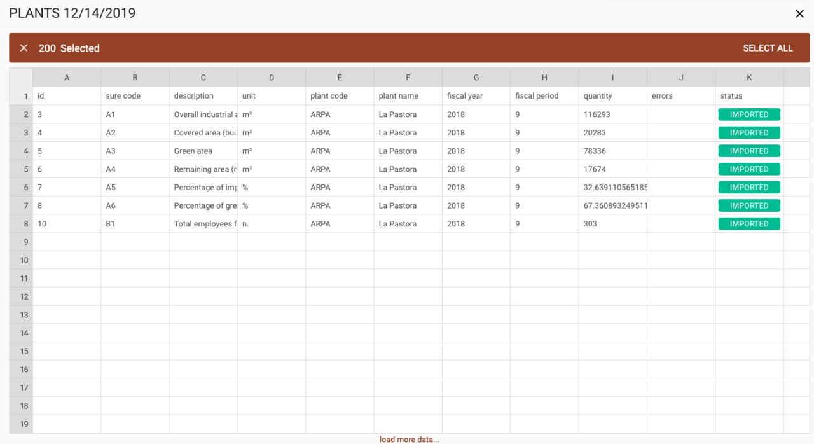
Task: Click the 'Total employees' description cell
Action: pos(203,224)
